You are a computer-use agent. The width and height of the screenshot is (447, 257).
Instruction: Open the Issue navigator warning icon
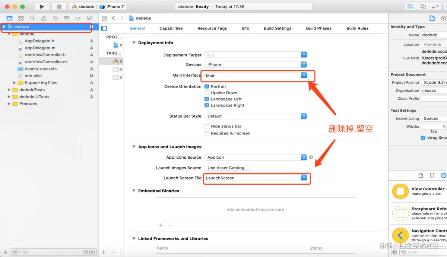44,18
